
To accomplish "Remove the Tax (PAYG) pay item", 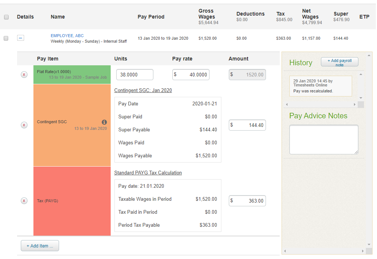I will click(x=24, y=200).
